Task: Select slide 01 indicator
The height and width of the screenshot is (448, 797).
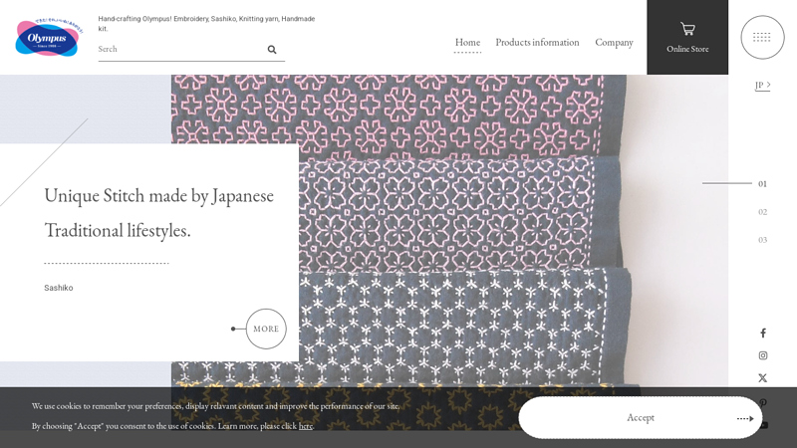Action: click(x=762, y=184)
